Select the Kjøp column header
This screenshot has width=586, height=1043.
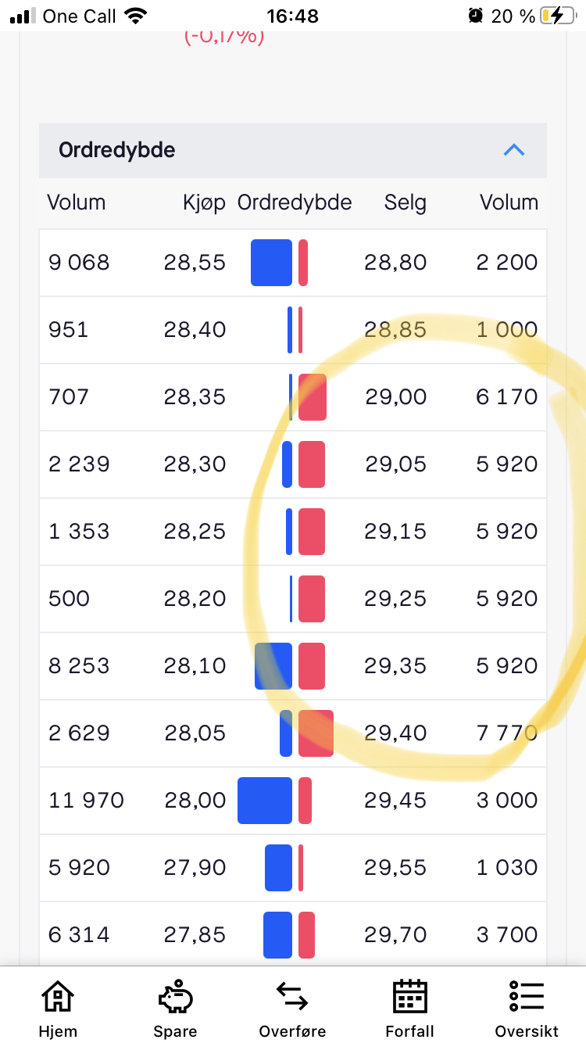pos(204,203)
